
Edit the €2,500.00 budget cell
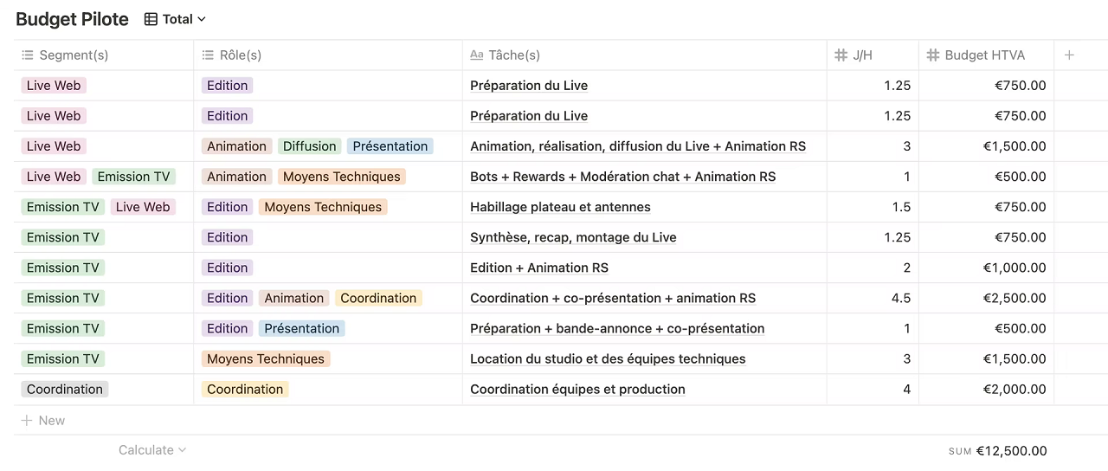[986, 298]
